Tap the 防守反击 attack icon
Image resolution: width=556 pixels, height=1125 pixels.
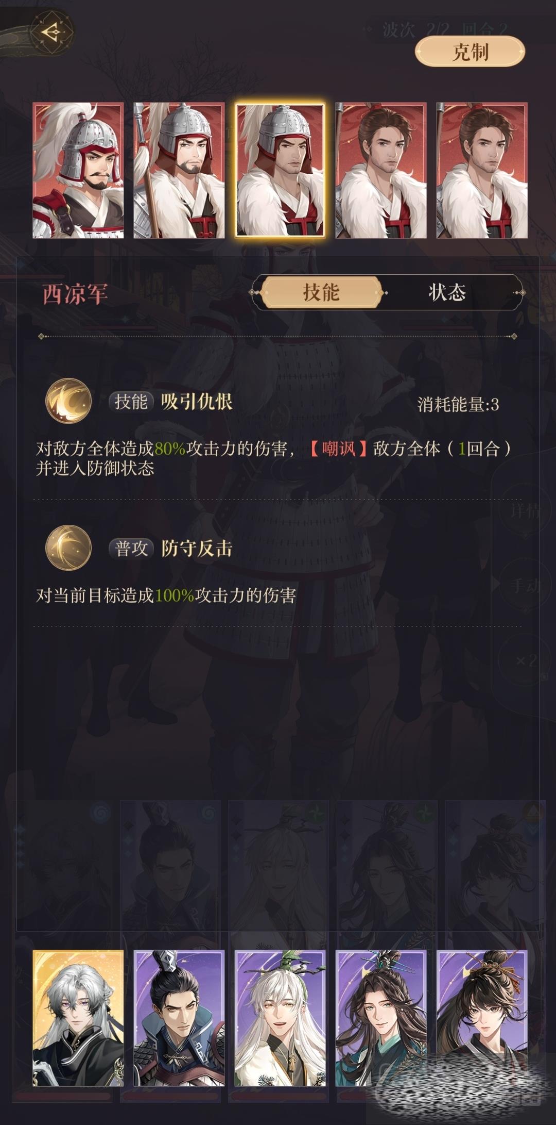pyautogui.click(x=68, y=548)
